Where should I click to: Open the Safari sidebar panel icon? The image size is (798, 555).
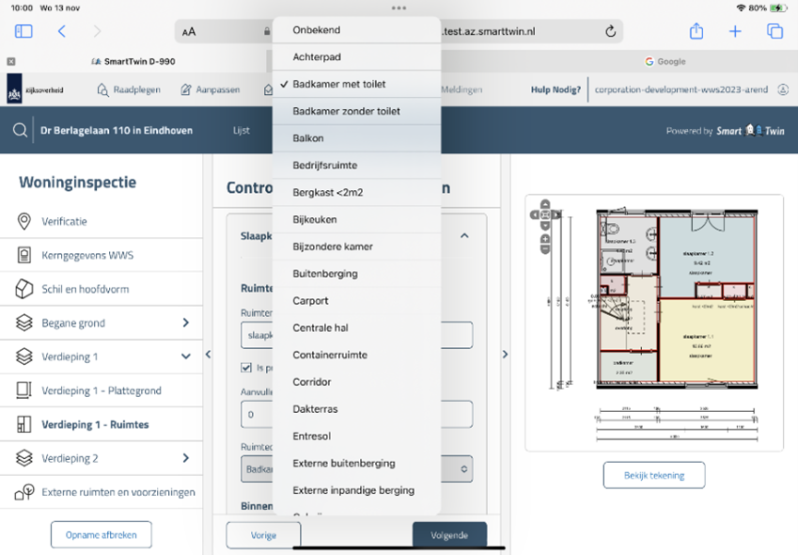tap(23, 31)
